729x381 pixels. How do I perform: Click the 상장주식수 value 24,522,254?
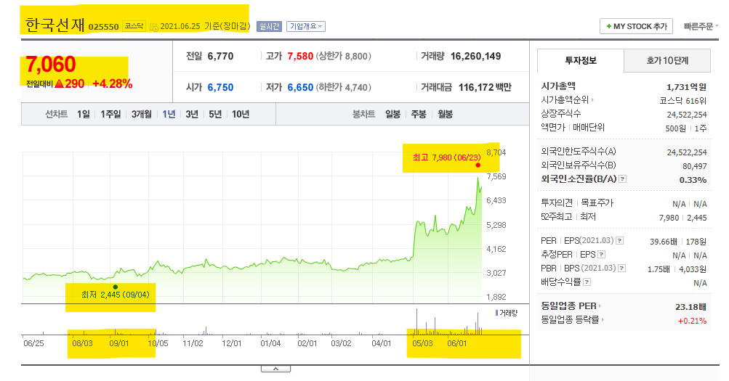click(x=687, y=115)
